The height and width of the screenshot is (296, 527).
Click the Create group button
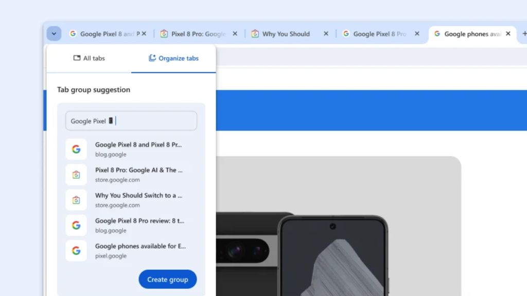point(168,279)
